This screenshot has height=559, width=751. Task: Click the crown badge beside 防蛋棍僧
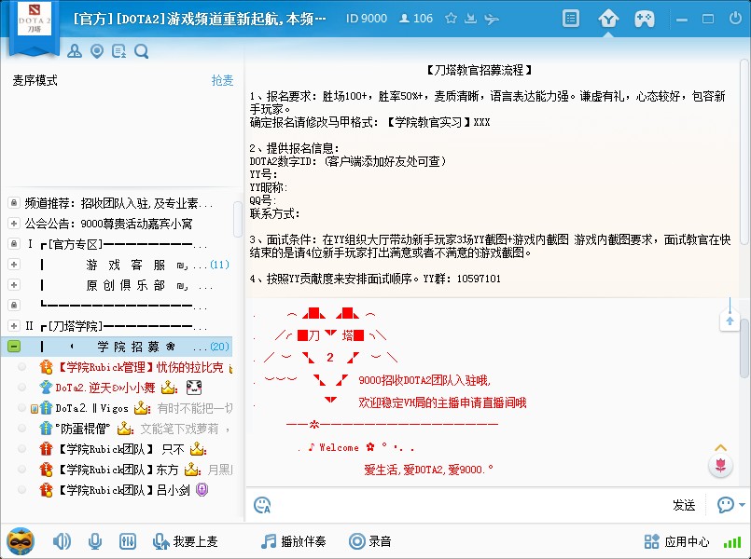coord(124,429)
